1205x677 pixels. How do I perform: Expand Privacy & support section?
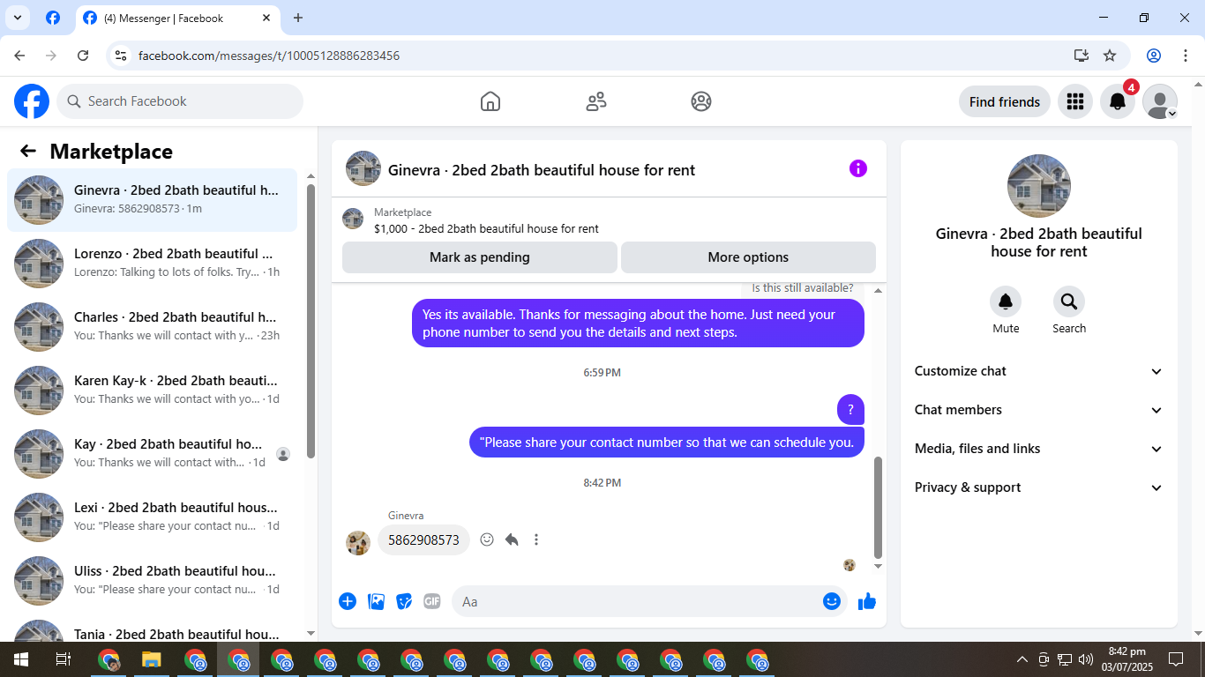1039,487
